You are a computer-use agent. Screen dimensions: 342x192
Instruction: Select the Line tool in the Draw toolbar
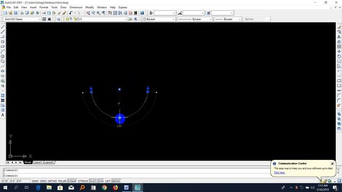[x=3, y=27]
